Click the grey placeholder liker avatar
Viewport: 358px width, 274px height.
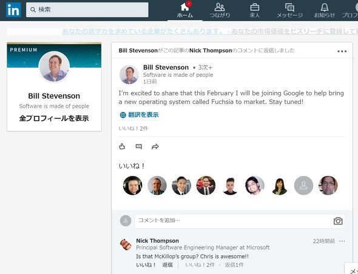tap(303, 186)
